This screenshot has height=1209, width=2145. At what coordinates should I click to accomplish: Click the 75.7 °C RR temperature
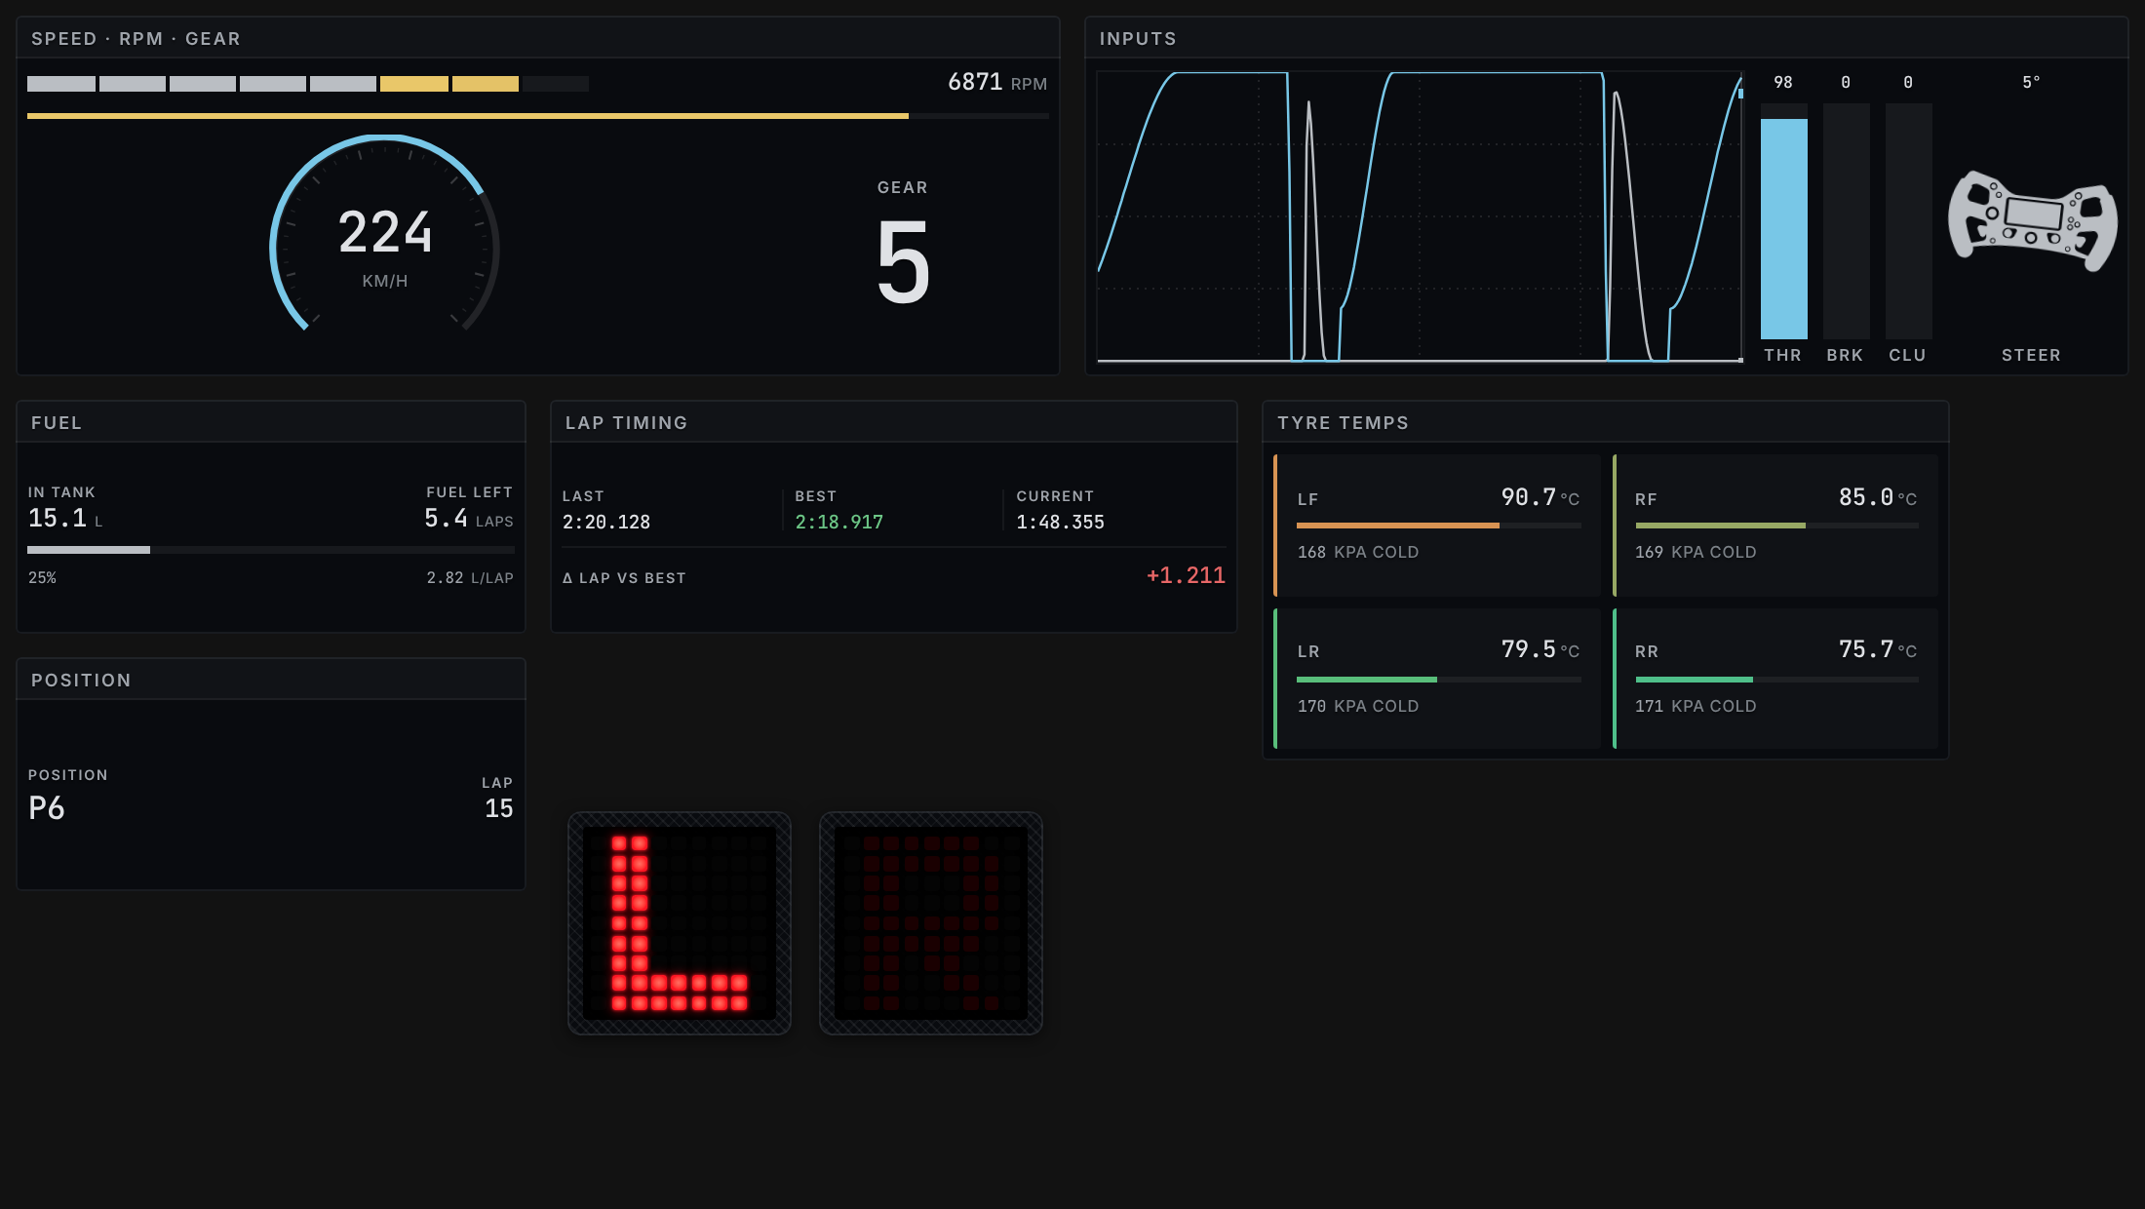(1878, 650)
